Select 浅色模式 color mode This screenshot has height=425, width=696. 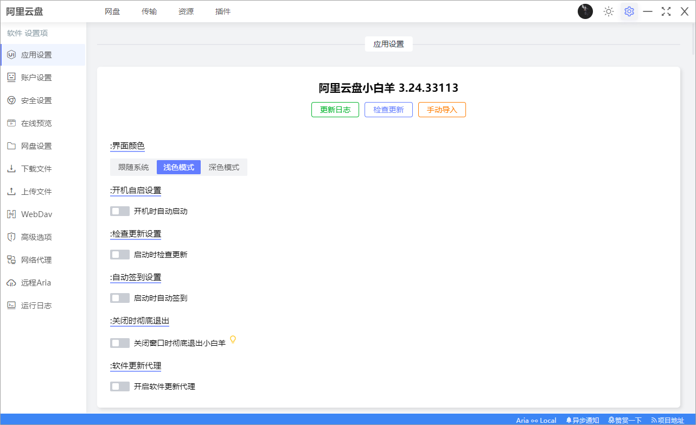pyautogui.click(x=179, y=167)
